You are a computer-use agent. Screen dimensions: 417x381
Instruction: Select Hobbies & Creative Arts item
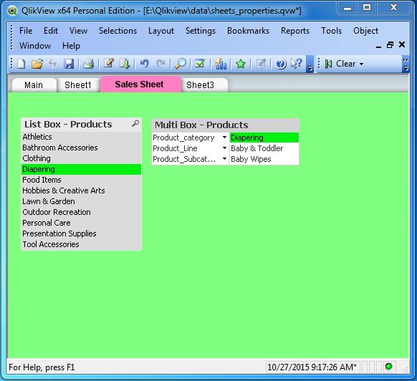click(x=82, y=190)
